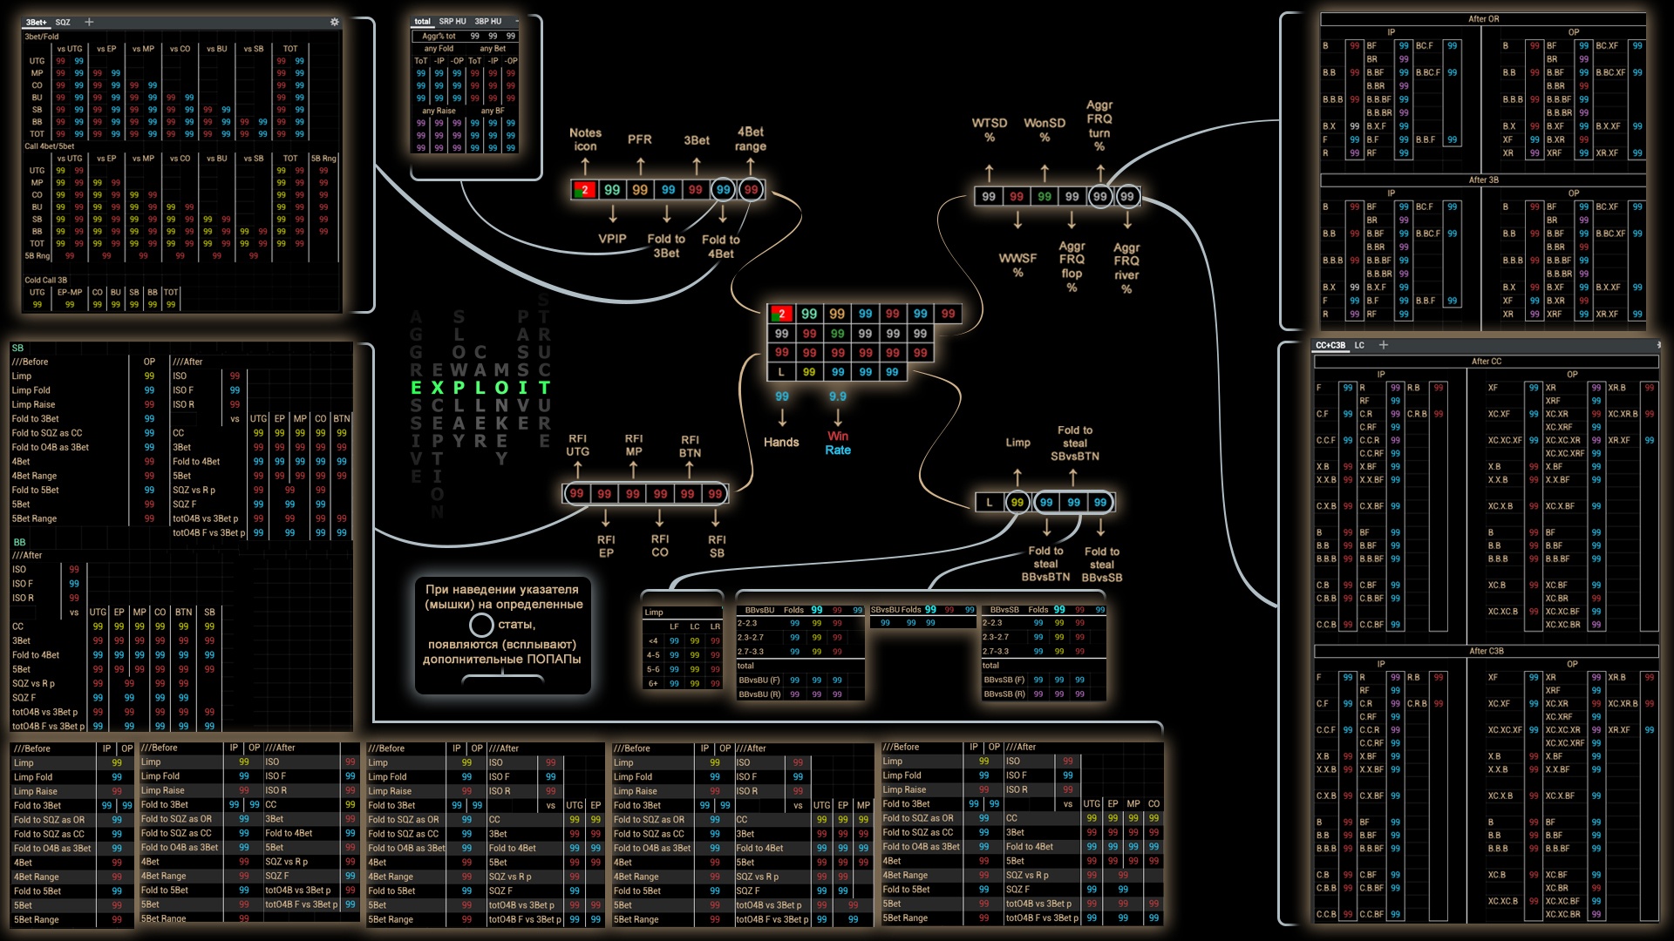Click the circled yellow Limp stat
The image size is (1674, 941).
pyautogui.click(x=1017, y=503)
